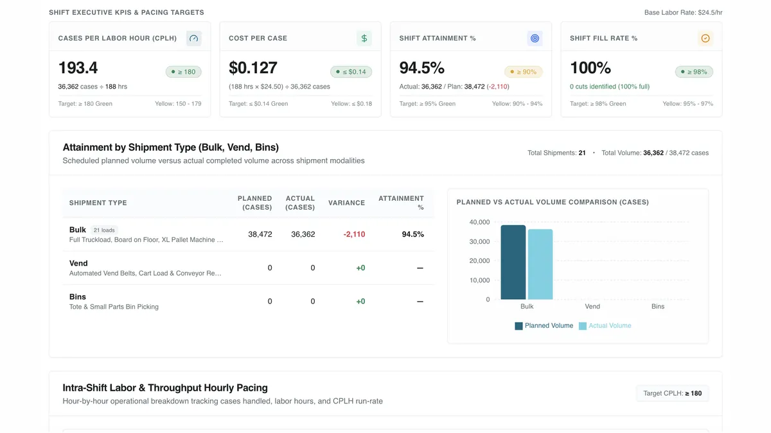Viewport: 771px width, 433px height.
Task: Click the Bins axis label in chart
Action: click(658, 307)
